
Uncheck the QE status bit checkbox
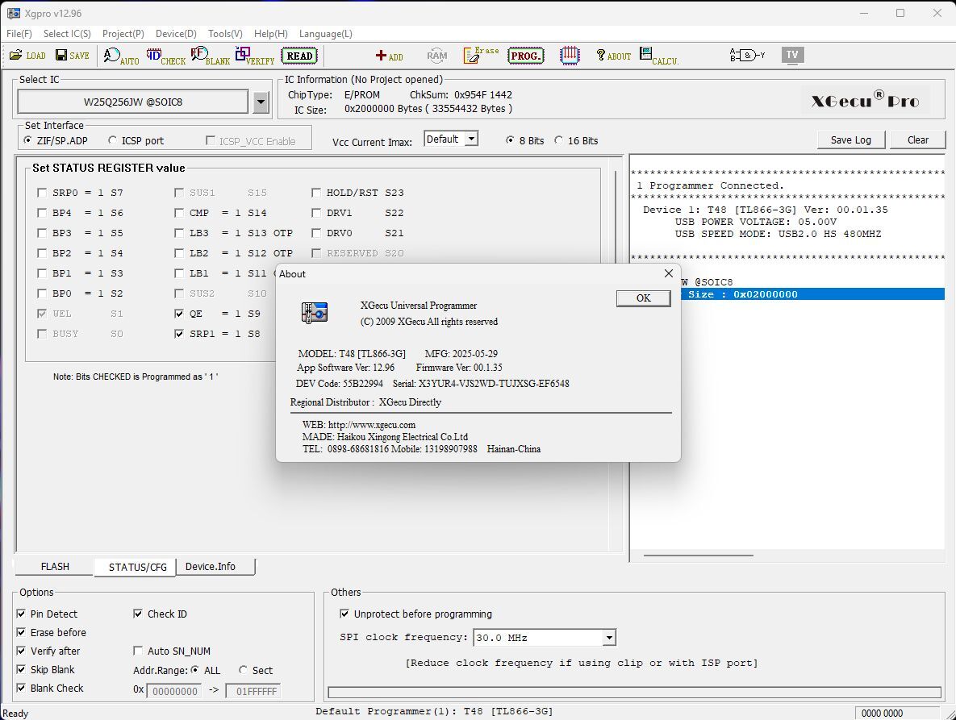(178, 313)
